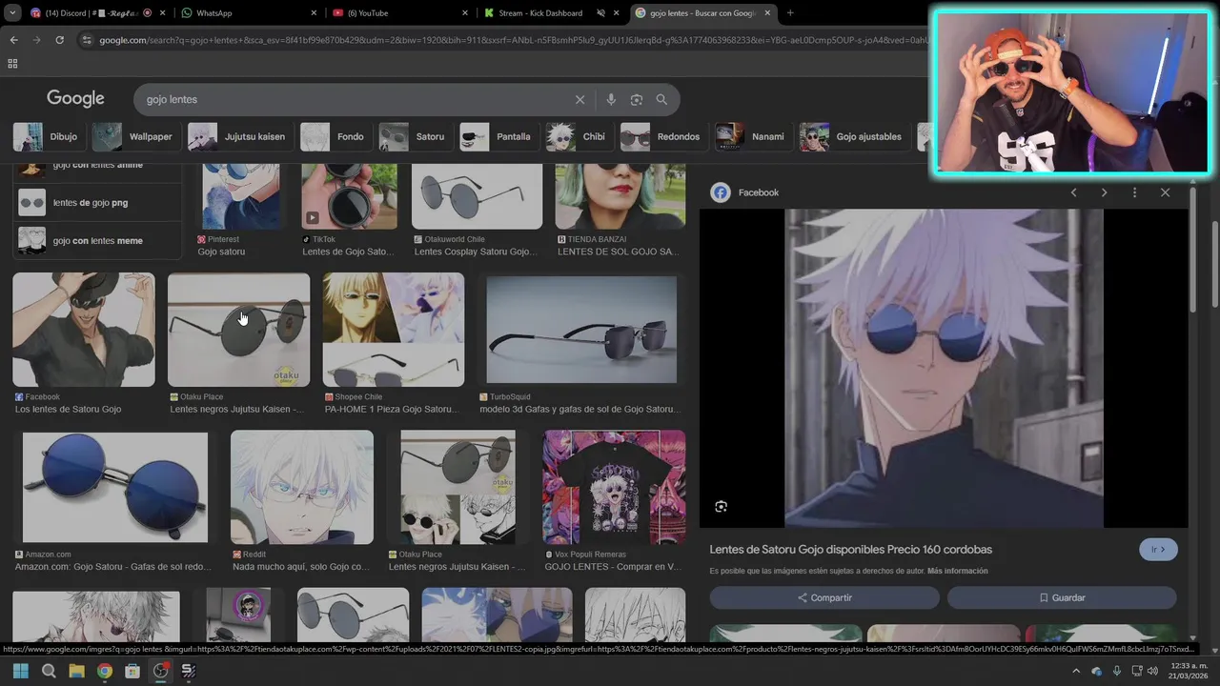Open the TikTok Lentes de Gojo result
This screenshot has height=686, width=1220.
tap(348, 252)
